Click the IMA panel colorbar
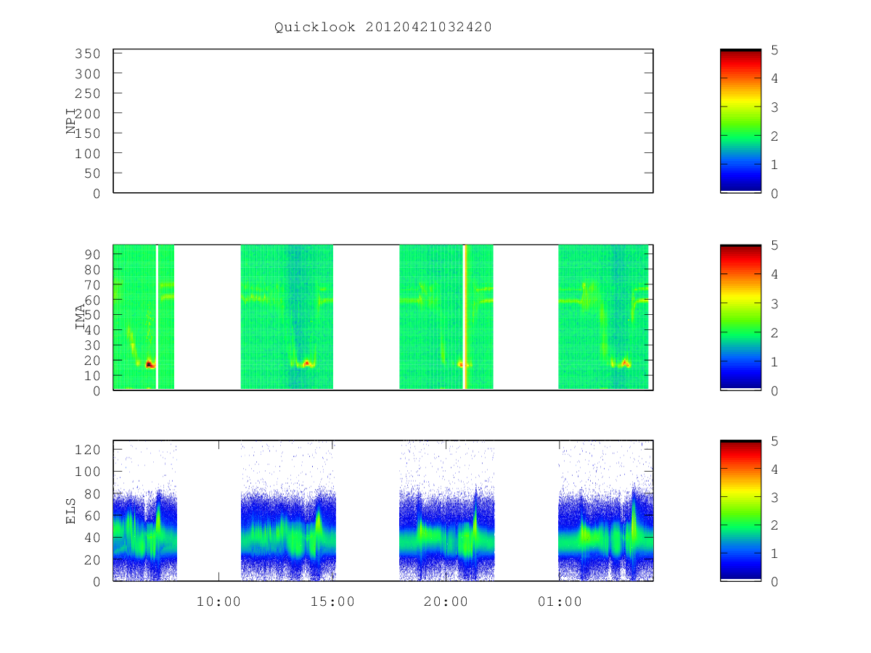The height and width of the screenshot is (653, 871). [x=740, y=317]
